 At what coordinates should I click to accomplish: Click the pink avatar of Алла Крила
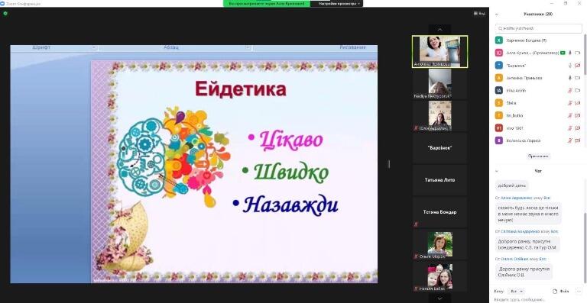pos(498,53)
